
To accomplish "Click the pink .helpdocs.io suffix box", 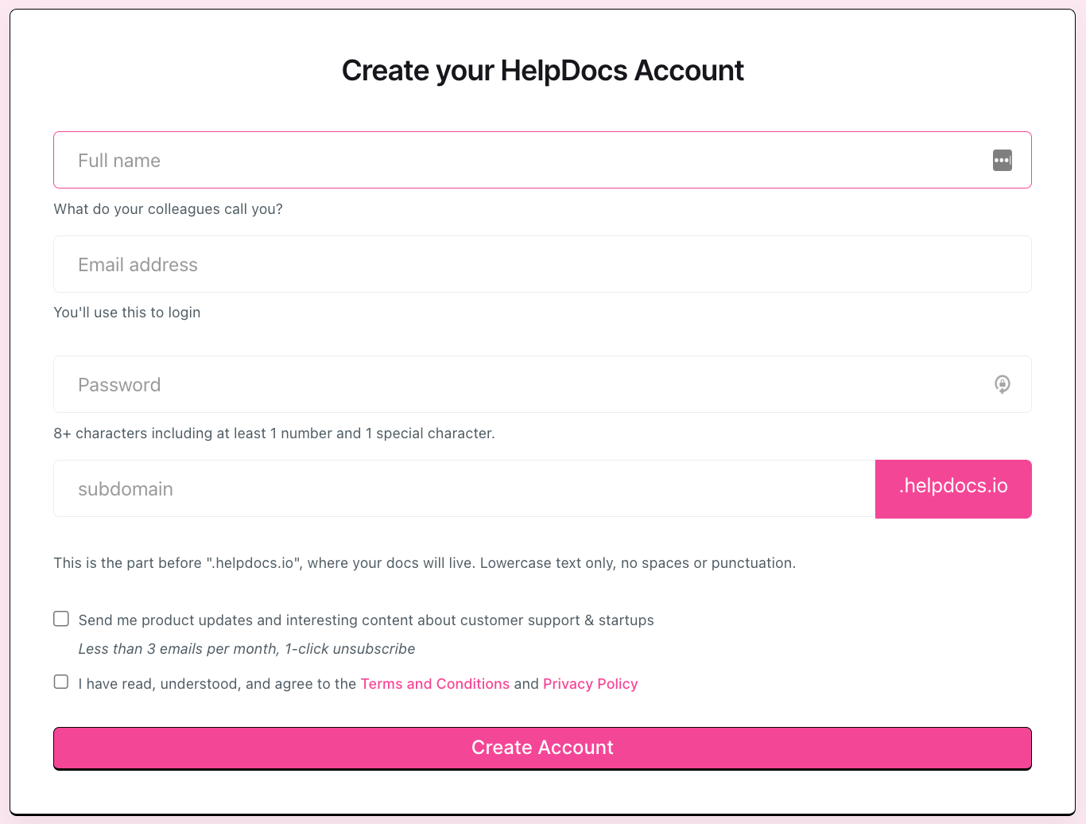I will coord(953,488).
